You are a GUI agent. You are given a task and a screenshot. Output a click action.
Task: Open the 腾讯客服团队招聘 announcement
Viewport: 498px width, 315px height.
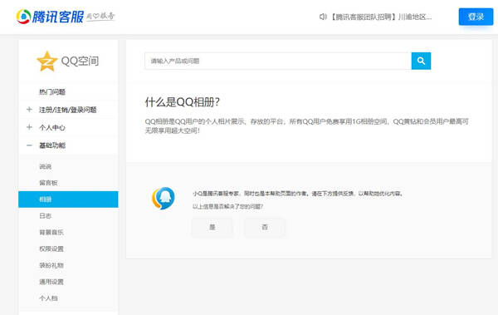pos(381,17)
